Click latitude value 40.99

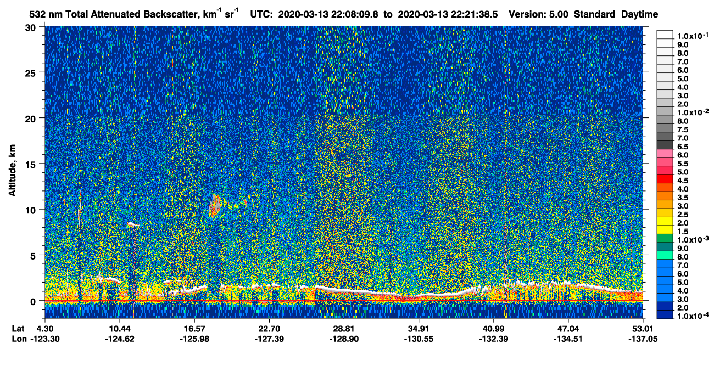pyautogui.click(x=493, y=329)
